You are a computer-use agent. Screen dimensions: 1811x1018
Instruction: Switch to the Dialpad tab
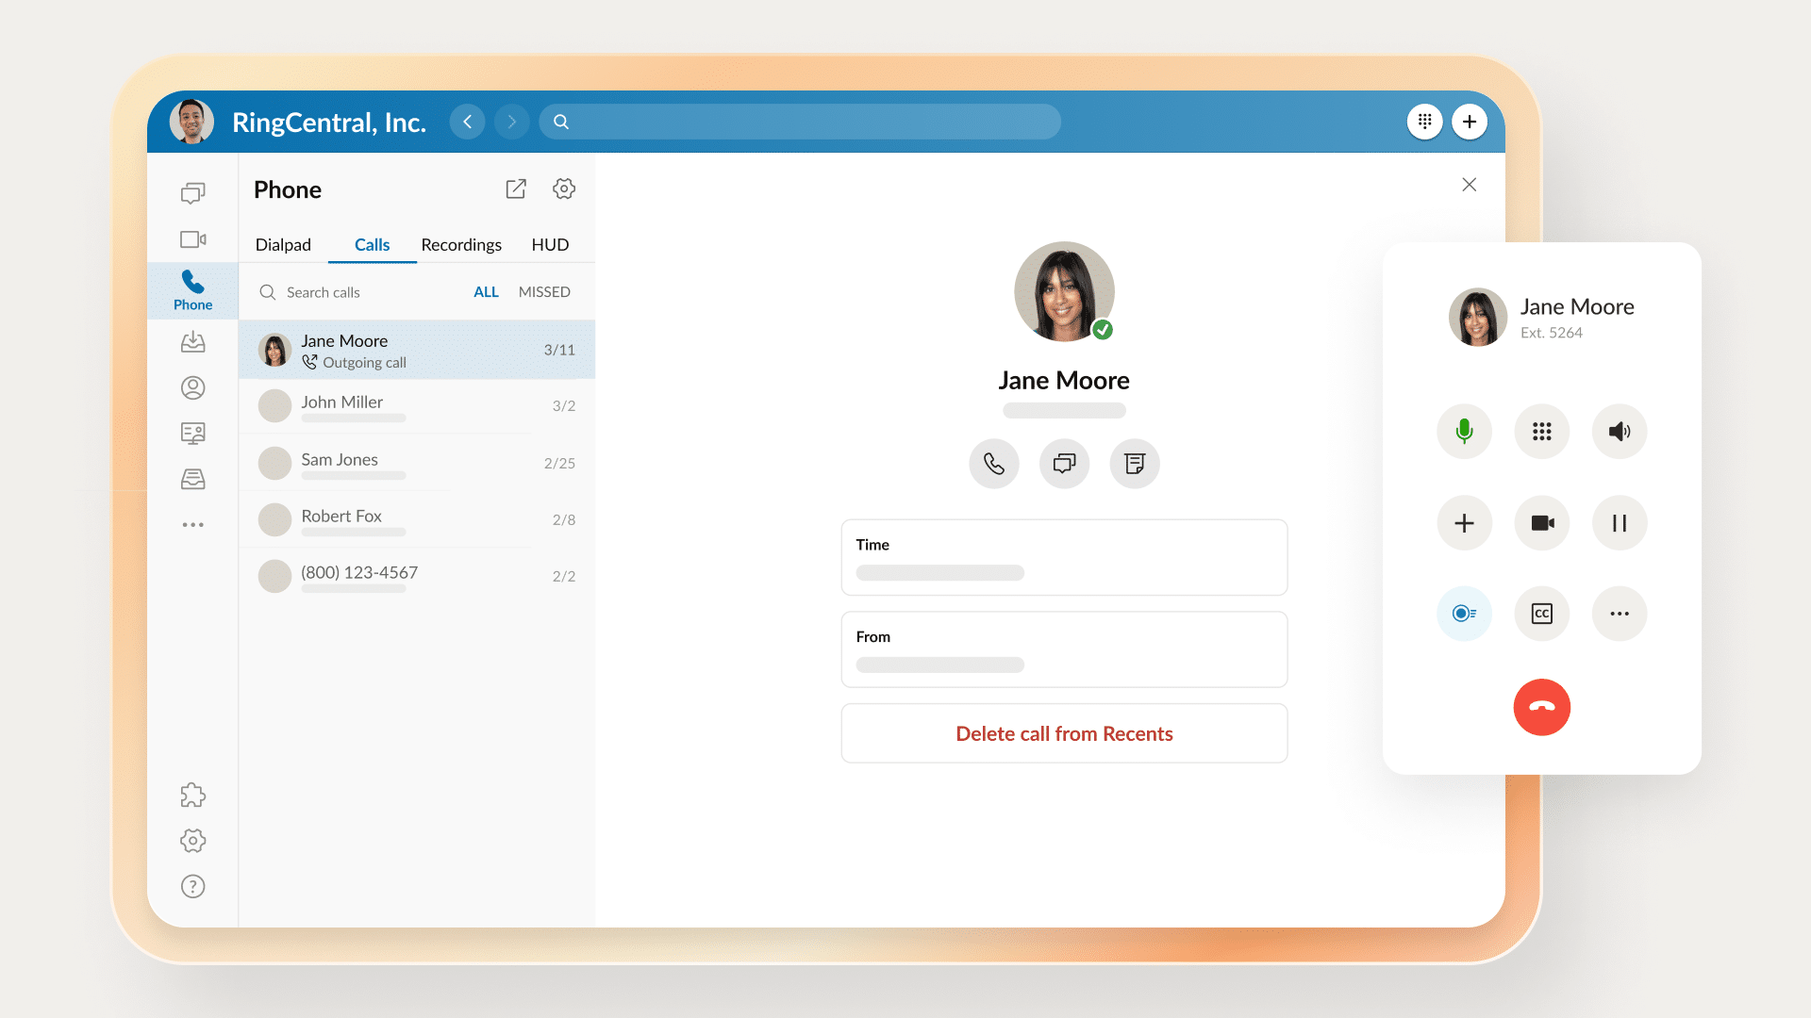[x=281, y=243]
